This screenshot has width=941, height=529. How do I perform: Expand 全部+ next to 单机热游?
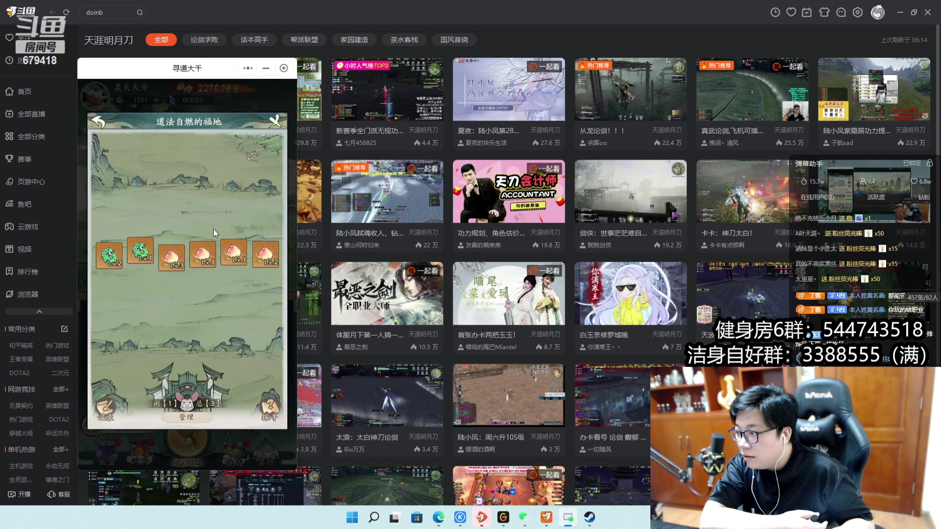click(x=61, y=450)
